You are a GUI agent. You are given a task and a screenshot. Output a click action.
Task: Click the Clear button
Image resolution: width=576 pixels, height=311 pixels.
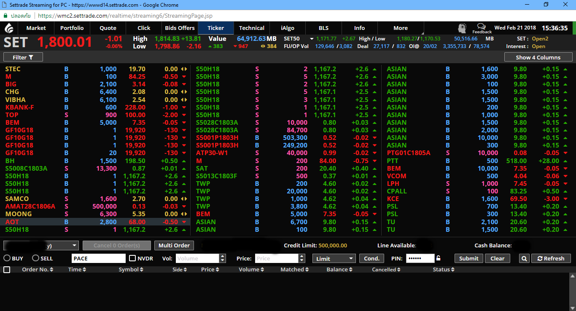[x=498, y=258]
